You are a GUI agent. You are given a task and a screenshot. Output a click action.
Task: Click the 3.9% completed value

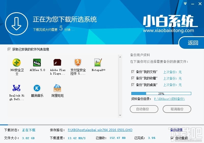pos(152,138)
